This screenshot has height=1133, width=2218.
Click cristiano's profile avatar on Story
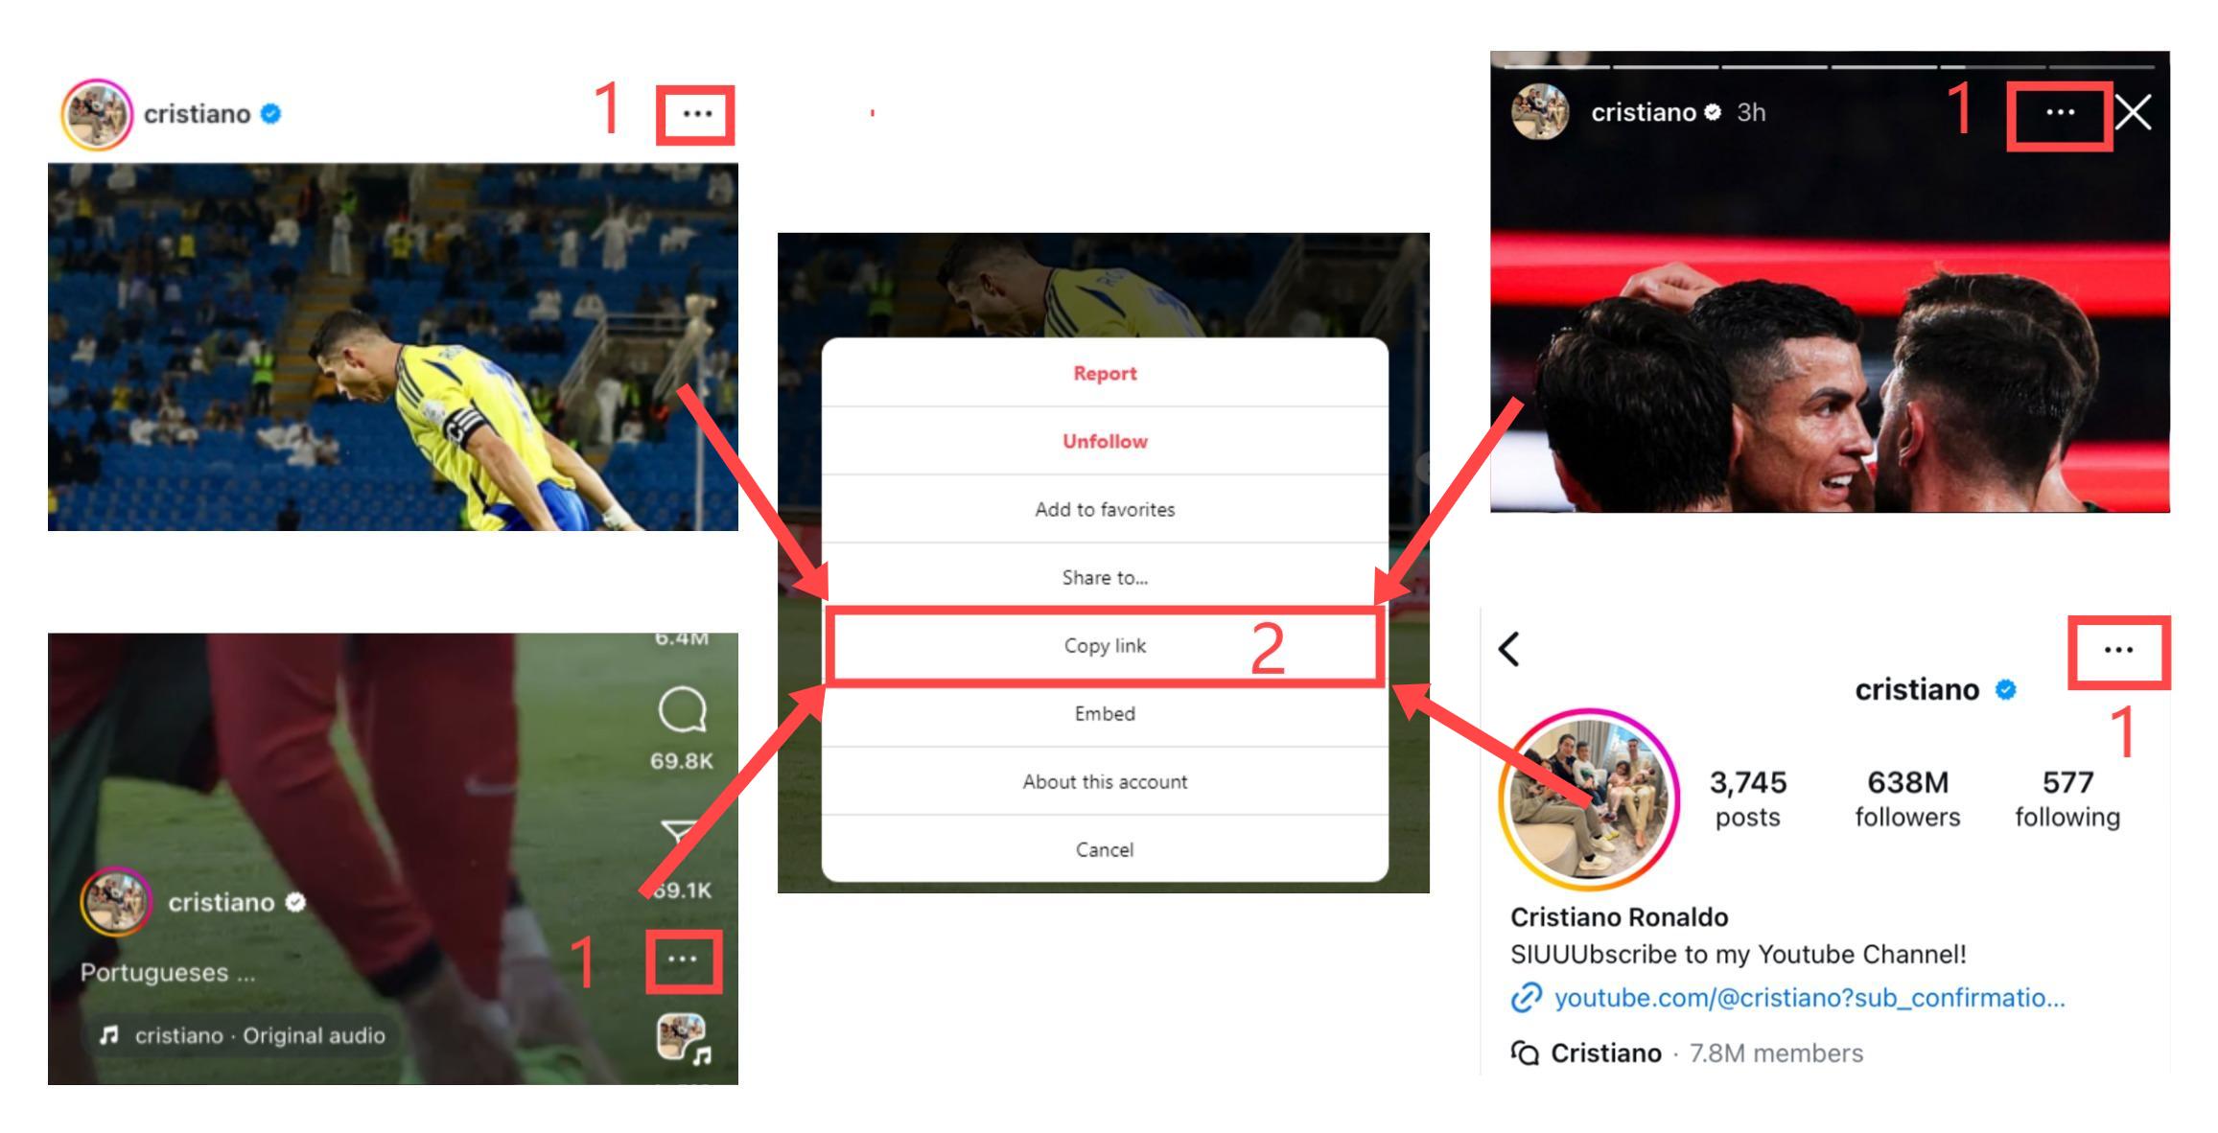(x=1536, y=113)
